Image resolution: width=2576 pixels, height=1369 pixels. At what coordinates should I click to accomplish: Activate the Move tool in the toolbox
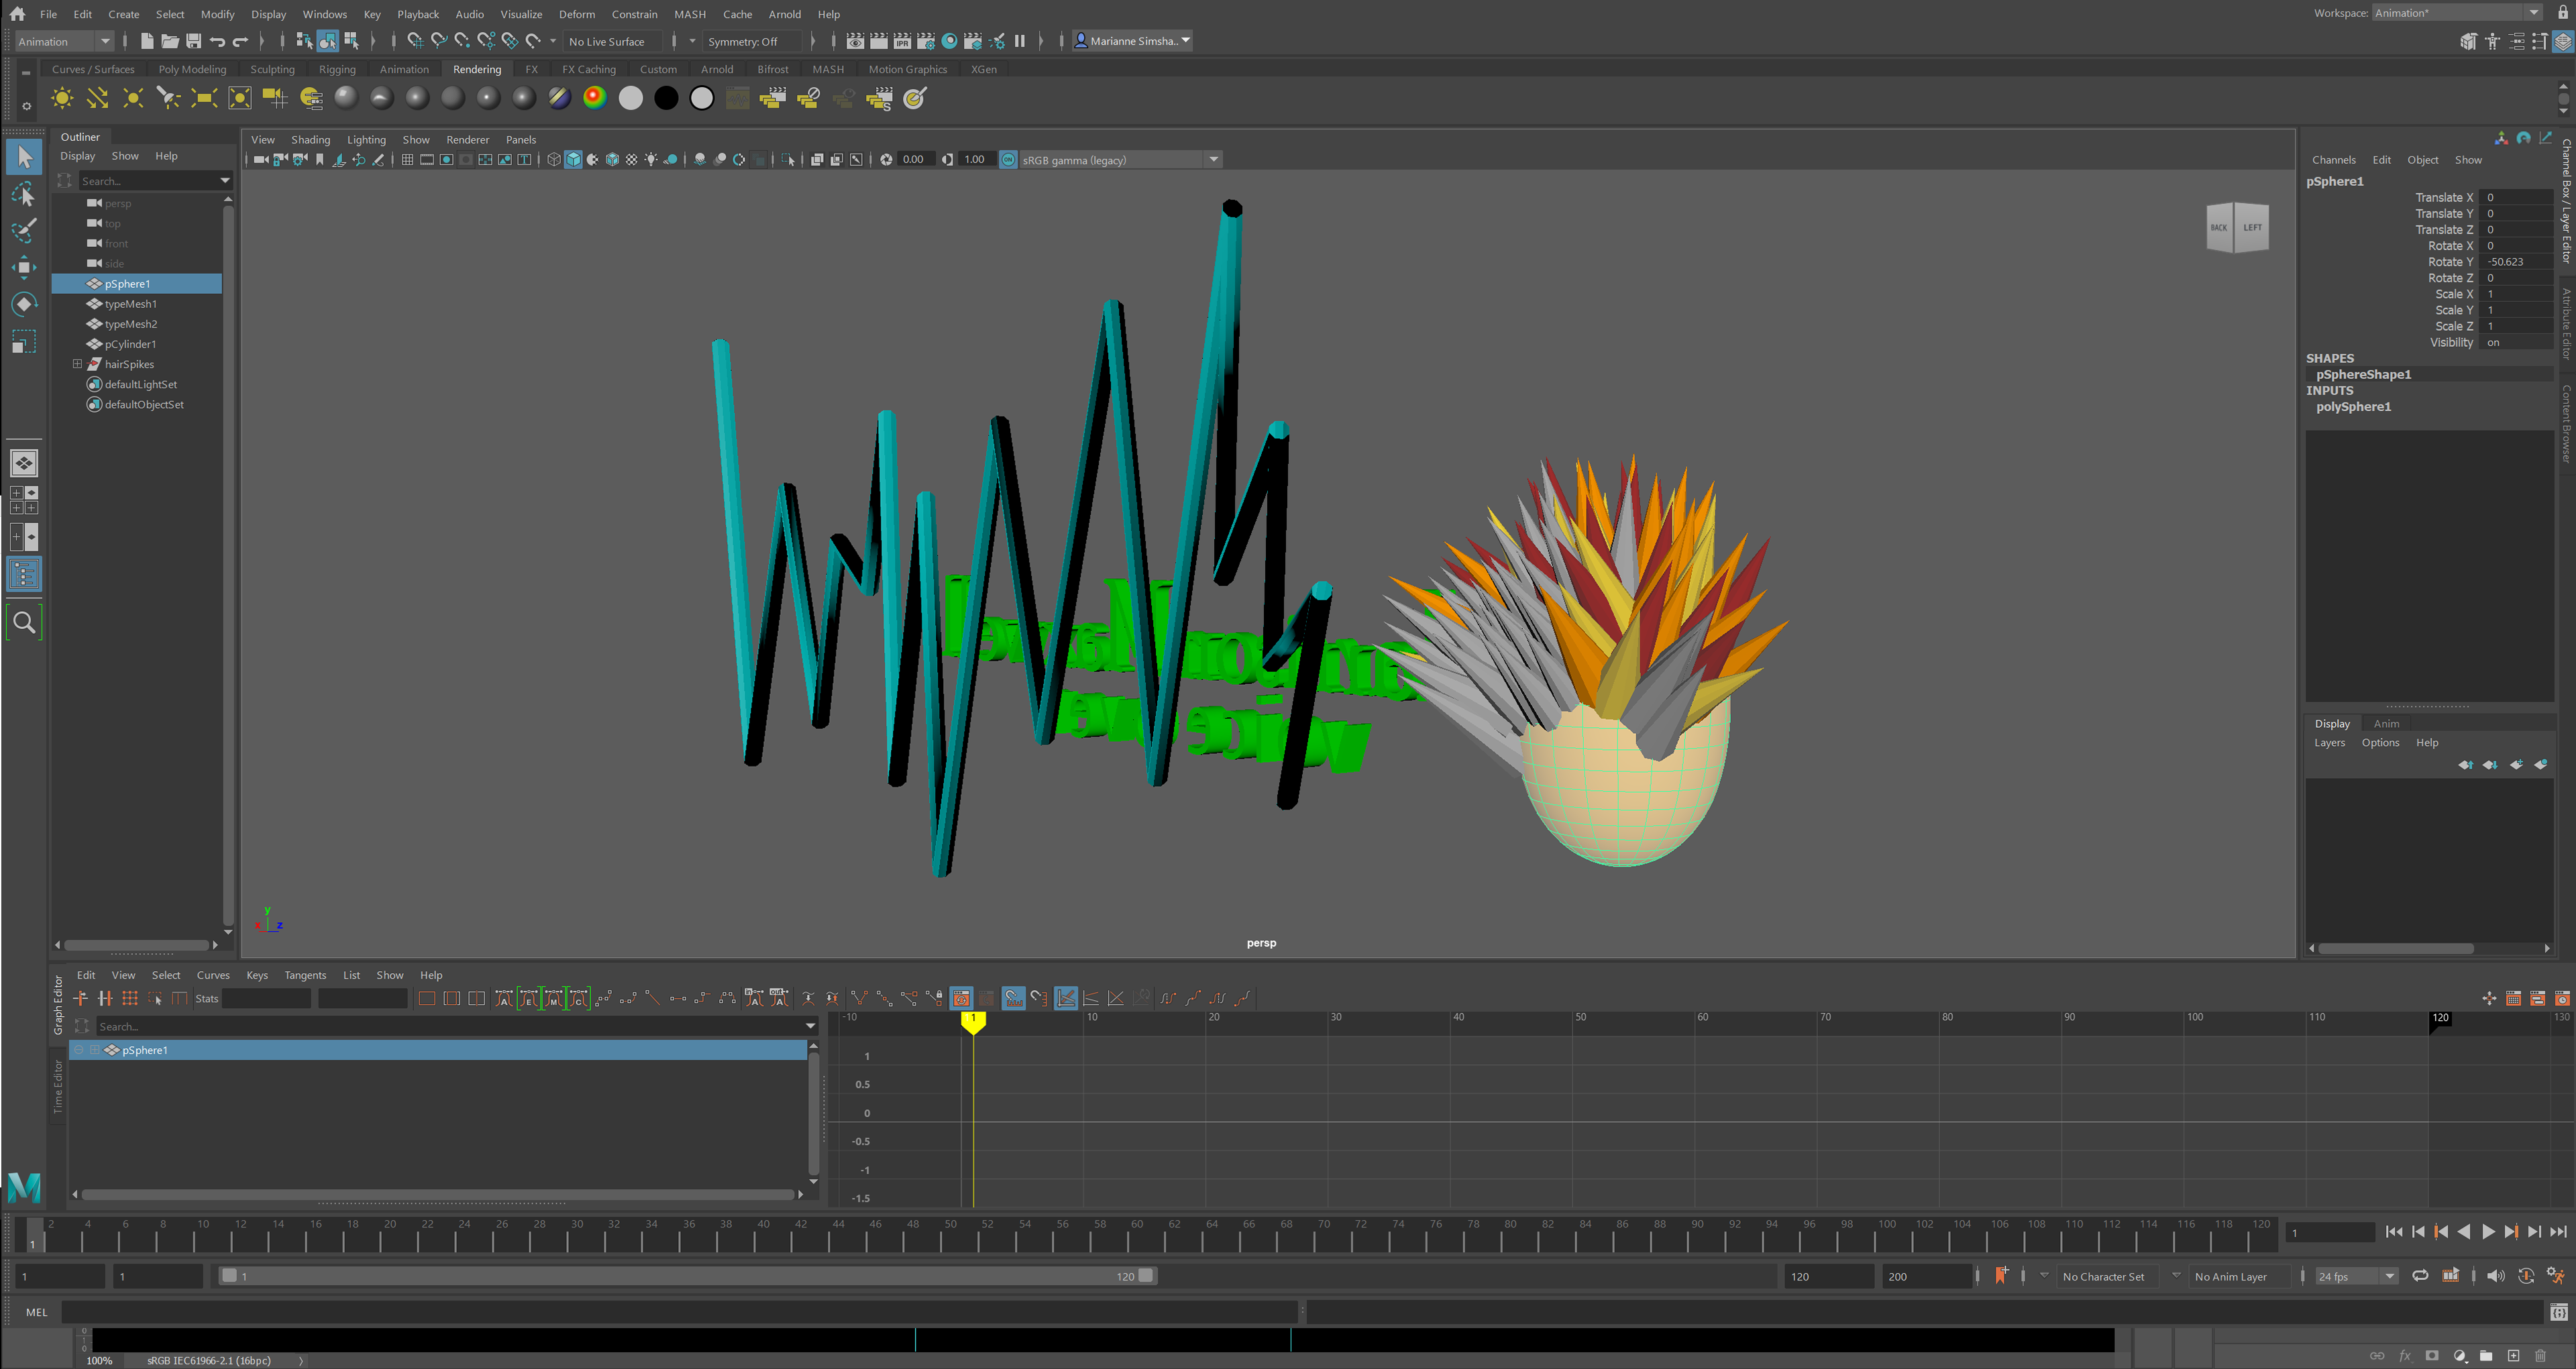[x=24, y=267]
